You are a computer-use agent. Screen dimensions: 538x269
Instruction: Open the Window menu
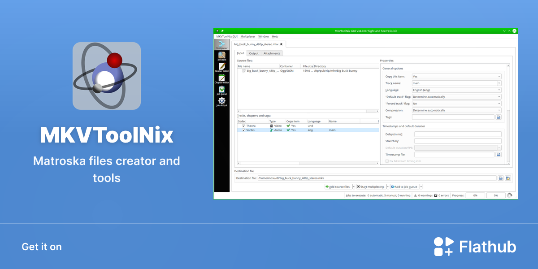(264, 36)
